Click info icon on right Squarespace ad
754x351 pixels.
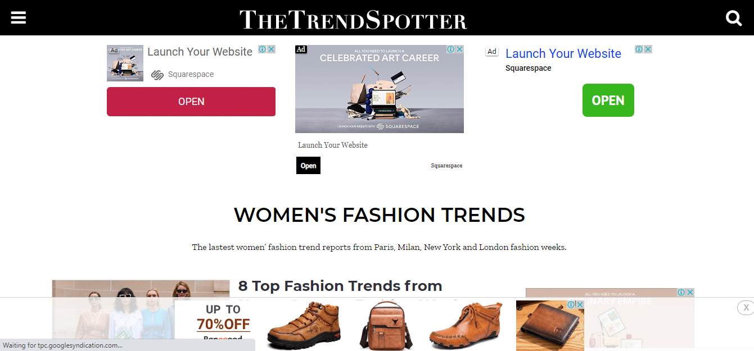(x=639, y=49)
